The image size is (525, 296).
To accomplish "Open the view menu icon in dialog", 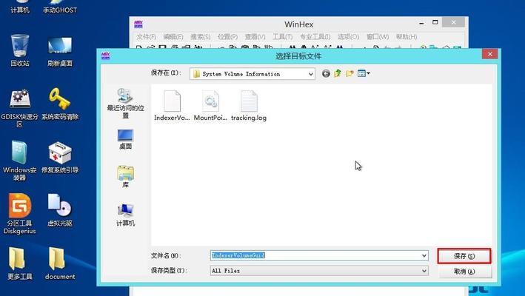I will [364, 73].
